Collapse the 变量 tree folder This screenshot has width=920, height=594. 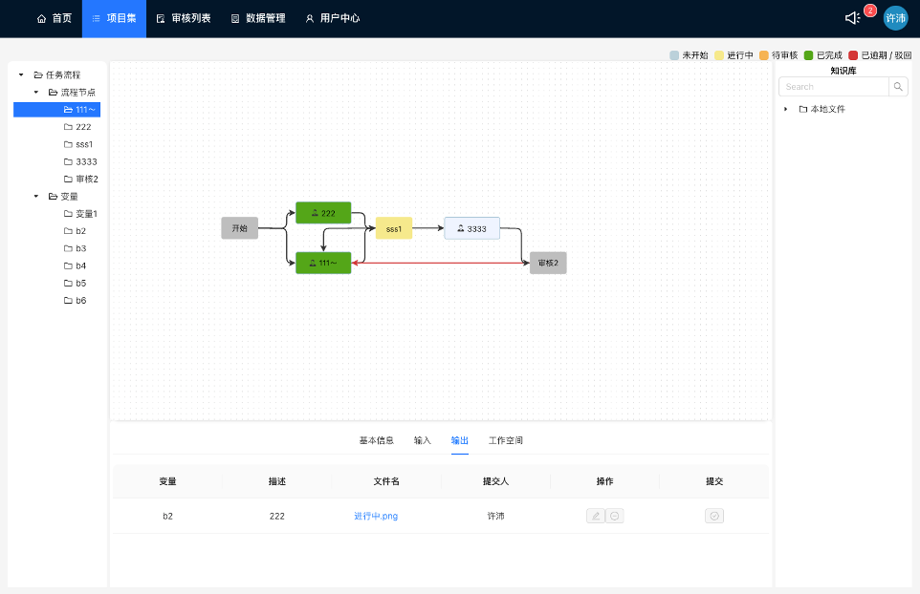tap(36, 197)
